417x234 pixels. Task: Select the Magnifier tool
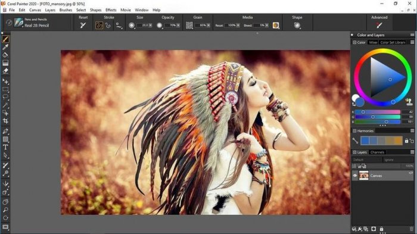coord(5,210)
